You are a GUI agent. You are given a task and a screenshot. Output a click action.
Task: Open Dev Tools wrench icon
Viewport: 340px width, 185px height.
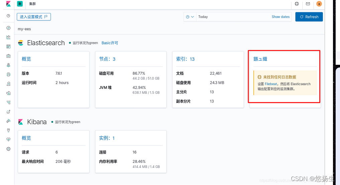[8, 131]
